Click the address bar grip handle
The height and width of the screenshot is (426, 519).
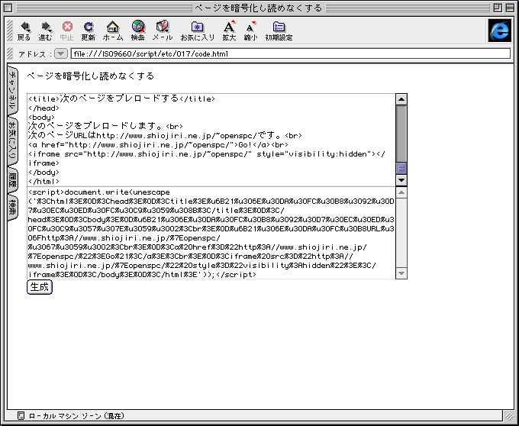tap(10, 53)
